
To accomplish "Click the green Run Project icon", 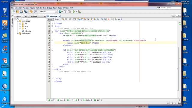I will coord(74,12).
